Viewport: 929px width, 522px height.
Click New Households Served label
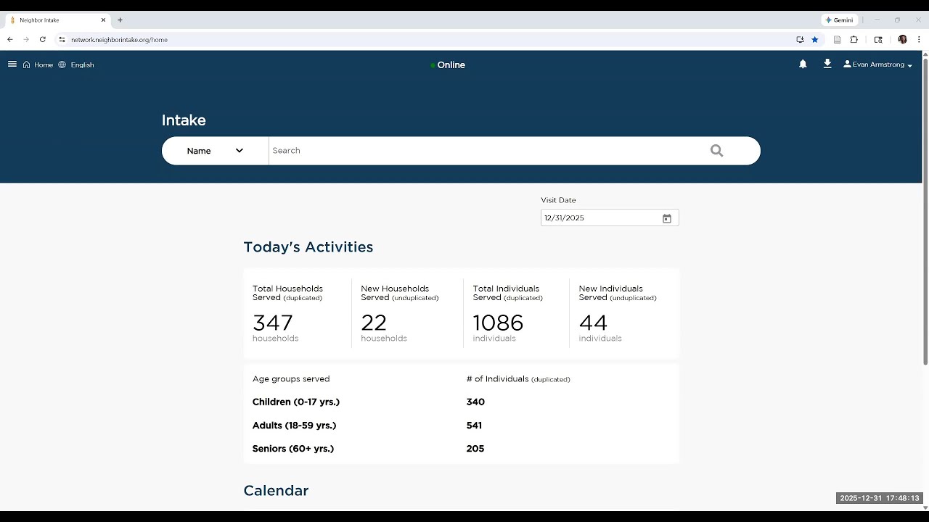pyautogui.click(x=400, y=293)
